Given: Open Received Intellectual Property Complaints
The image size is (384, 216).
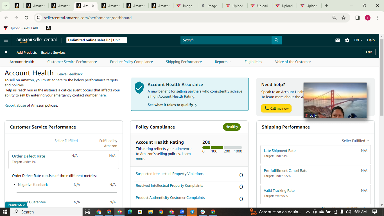Looking at the screenshot, I should click(169, 186).
